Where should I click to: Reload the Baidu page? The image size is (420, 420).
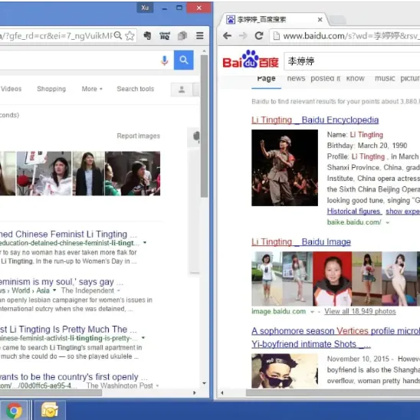point(259,35)
